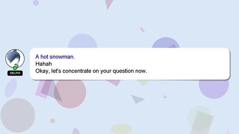Click the blue "A hot snowman." text
The width and height of the screenshot is (239, 134).
click(x=55, y=57)
